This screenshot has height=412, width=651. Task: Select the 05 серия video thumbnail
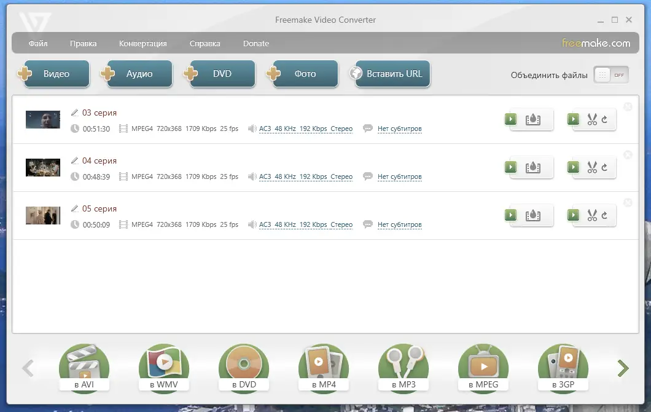click(x=43, y=215)
